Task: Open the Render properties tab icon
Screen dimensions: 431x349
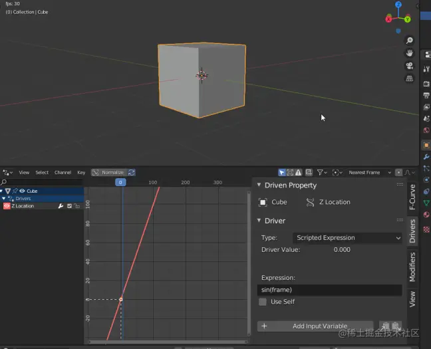Action: 426,84
